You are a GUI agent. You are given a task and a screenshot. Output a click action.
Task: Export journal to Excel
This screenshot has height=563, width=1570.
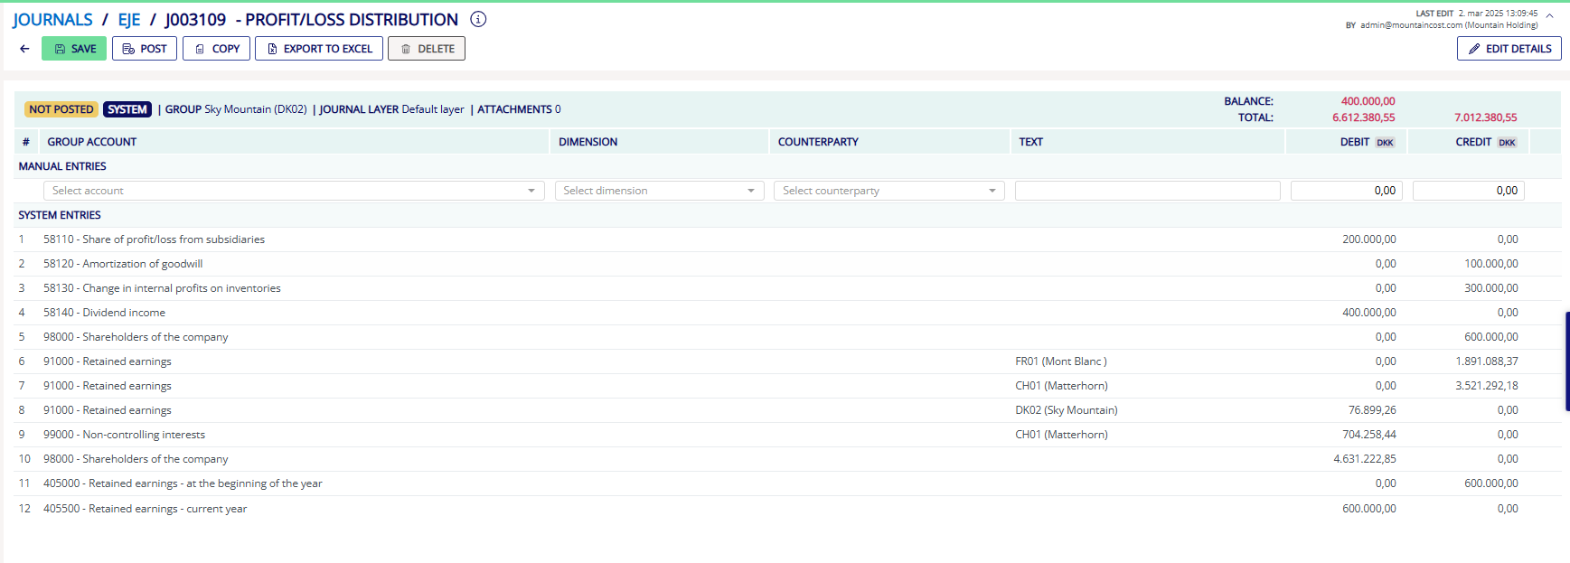click(319, 49)
